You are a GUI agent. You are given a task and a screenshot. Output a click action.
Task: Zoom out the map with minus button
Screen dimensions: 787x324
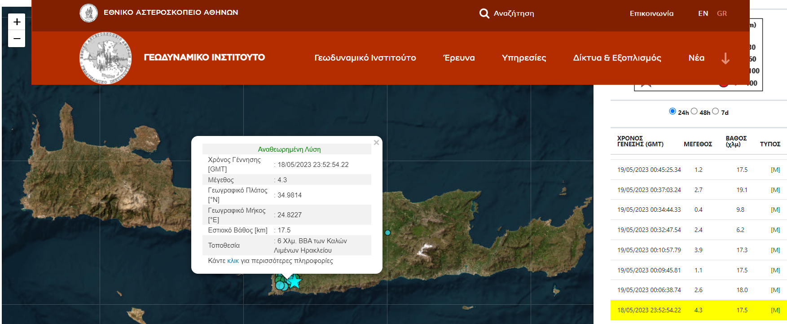(17, 39)
